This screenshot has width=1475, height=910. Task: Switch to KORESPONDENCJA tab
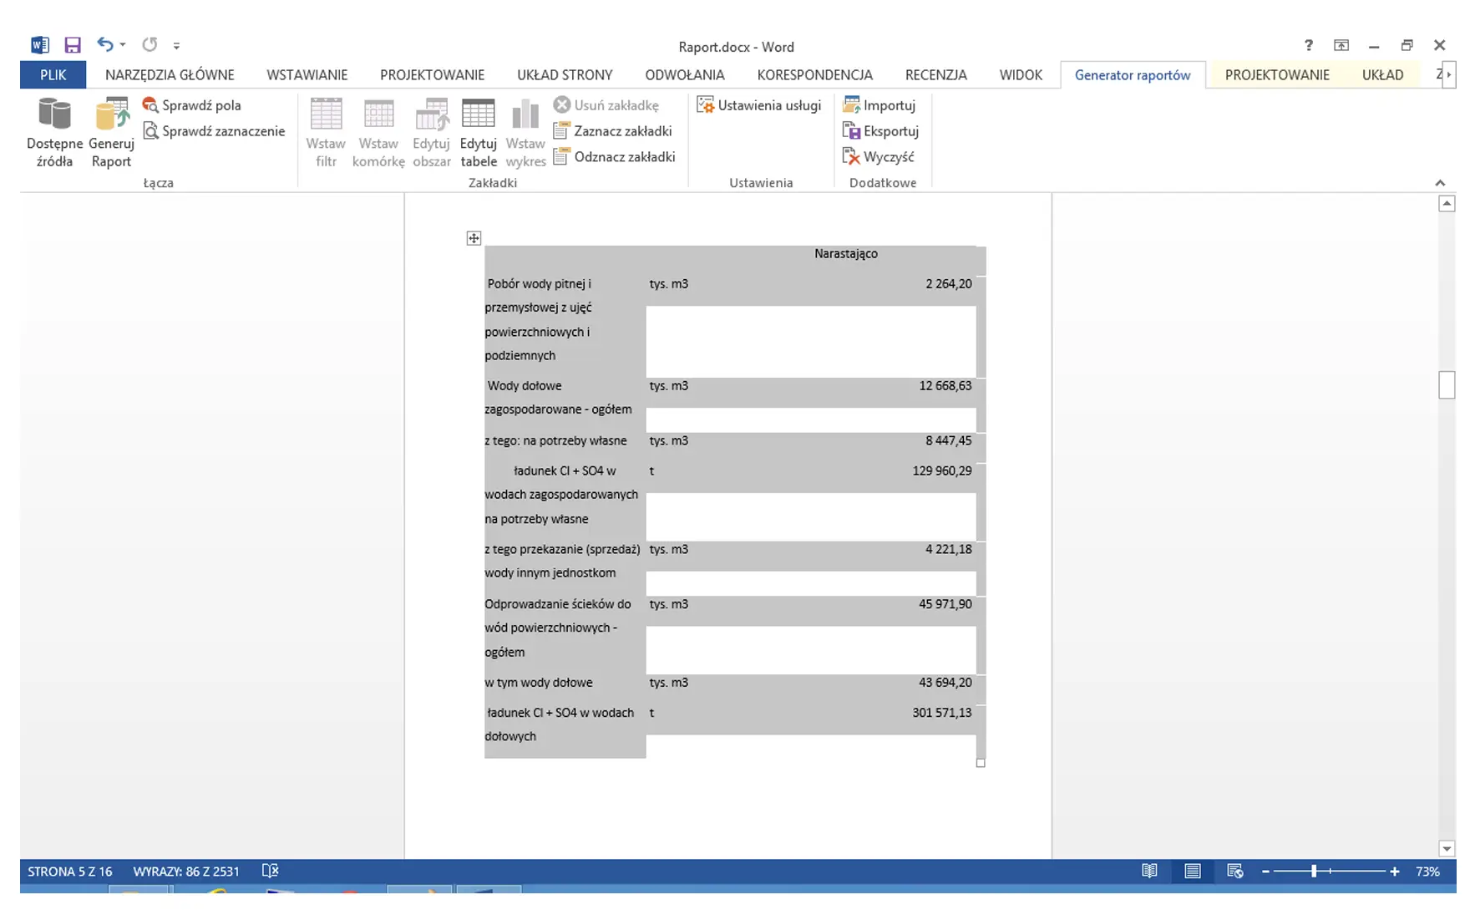coord(815,74)
